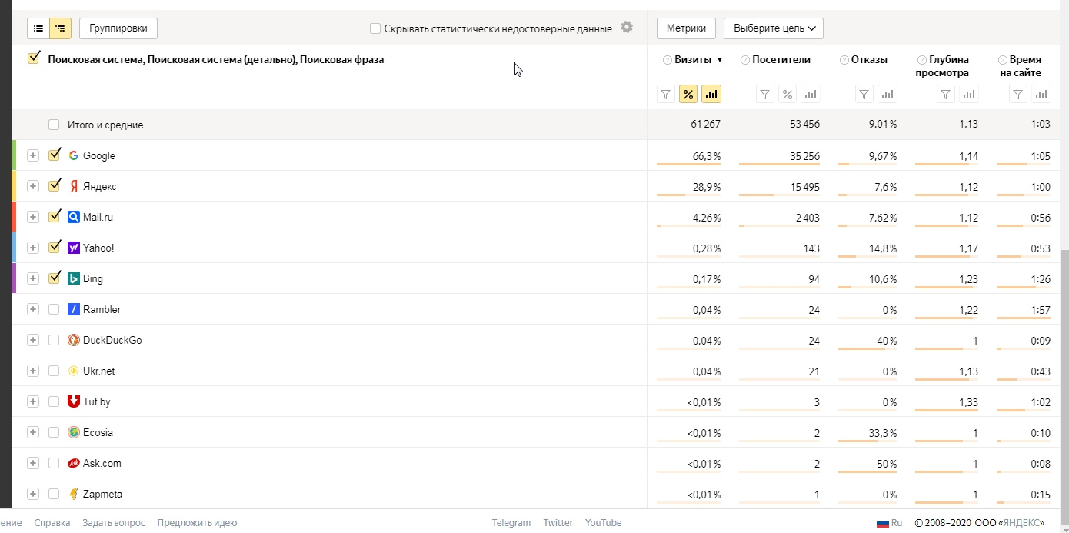
Task: Check the Rambler row checkbox
Action: point(54,309)
